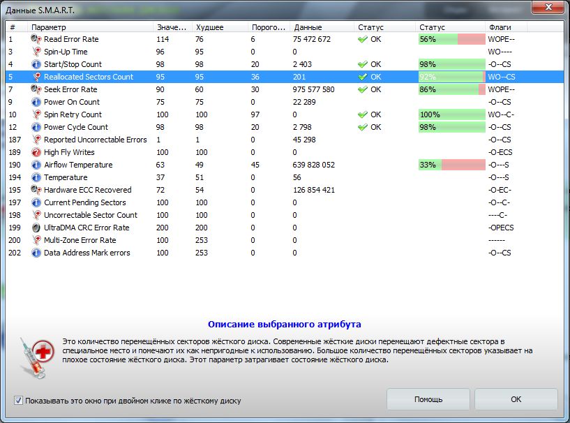Click the data value 75 472 672
Image resolution: width=570 pixels, height=423 pixels.
click(312, 39)
